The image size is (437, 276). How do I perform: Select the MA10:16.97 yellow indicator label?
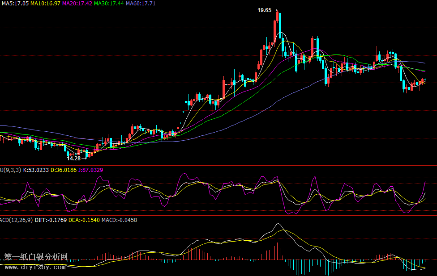45,3
